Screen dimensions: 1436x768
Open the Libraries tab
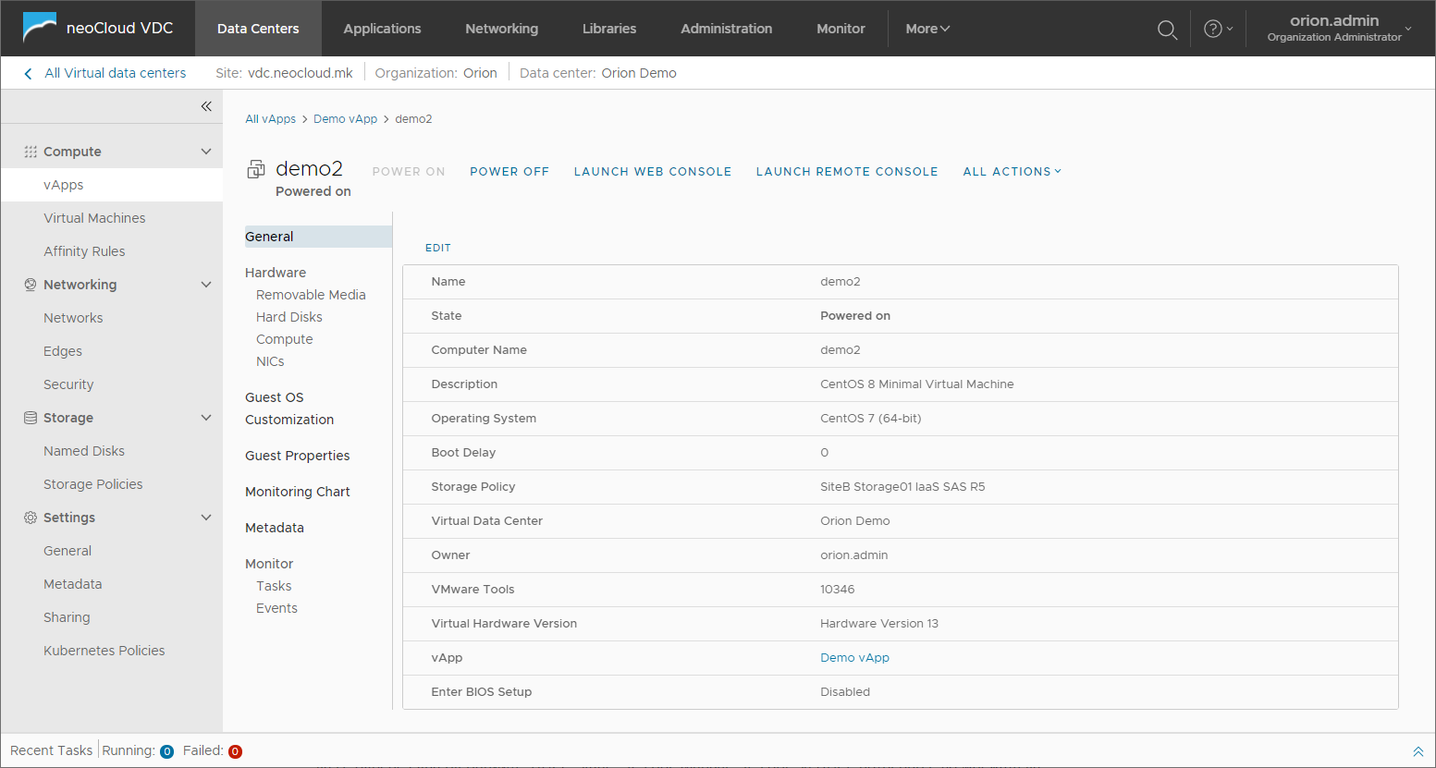tap(609, 29)
